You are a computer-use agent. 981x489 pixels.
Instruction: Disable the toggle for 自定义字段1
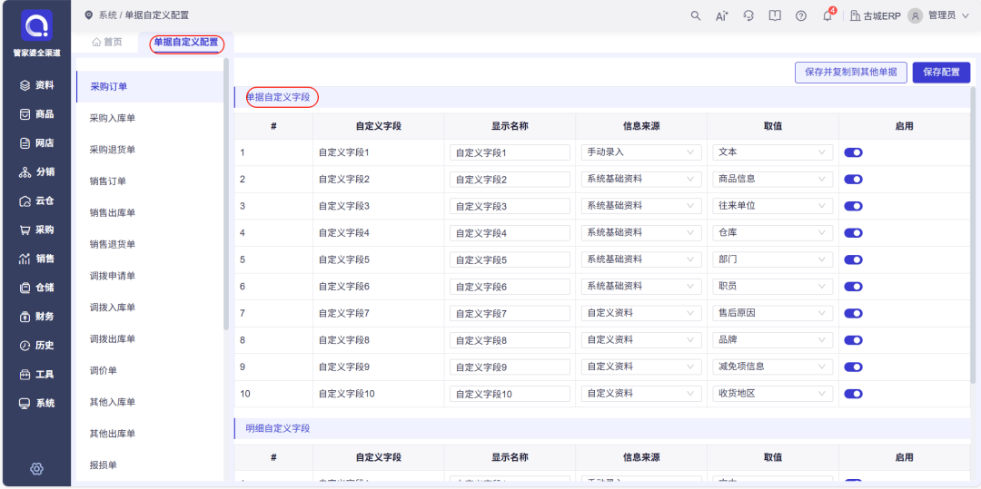pyautogui.click(x=853, y=152)
